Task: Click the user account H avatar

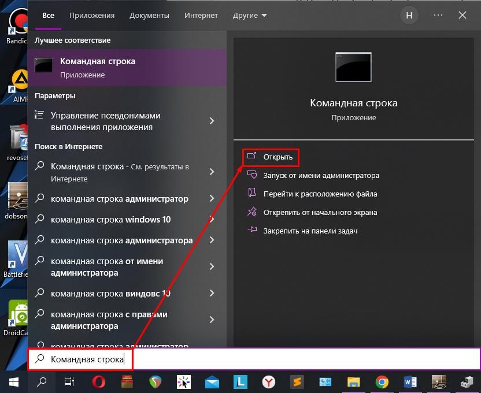Action: pos(409,16)
